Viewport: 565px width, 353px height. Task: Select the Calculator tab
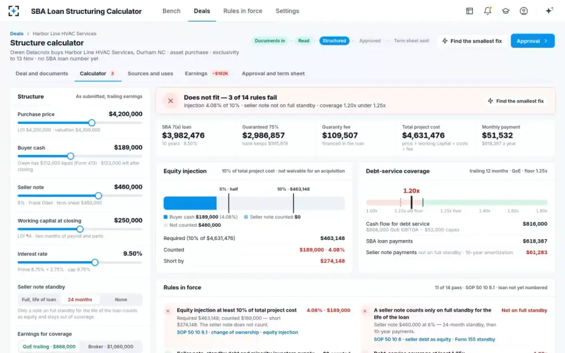pyautogui.click(x=97, y=73)
